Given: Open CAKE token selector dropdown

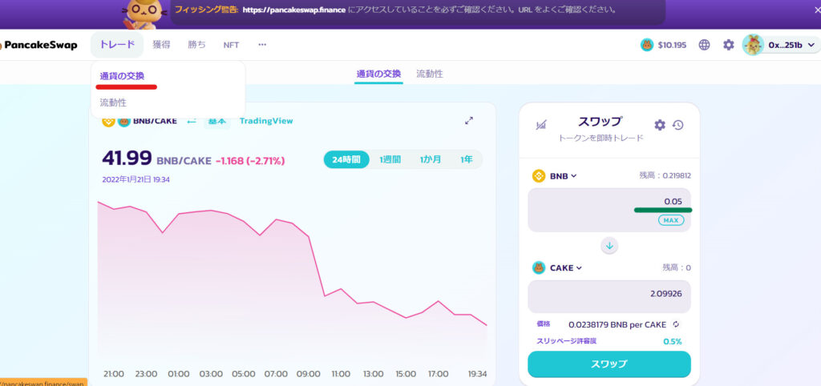Looking at the screenshot, I should [558, 267].
